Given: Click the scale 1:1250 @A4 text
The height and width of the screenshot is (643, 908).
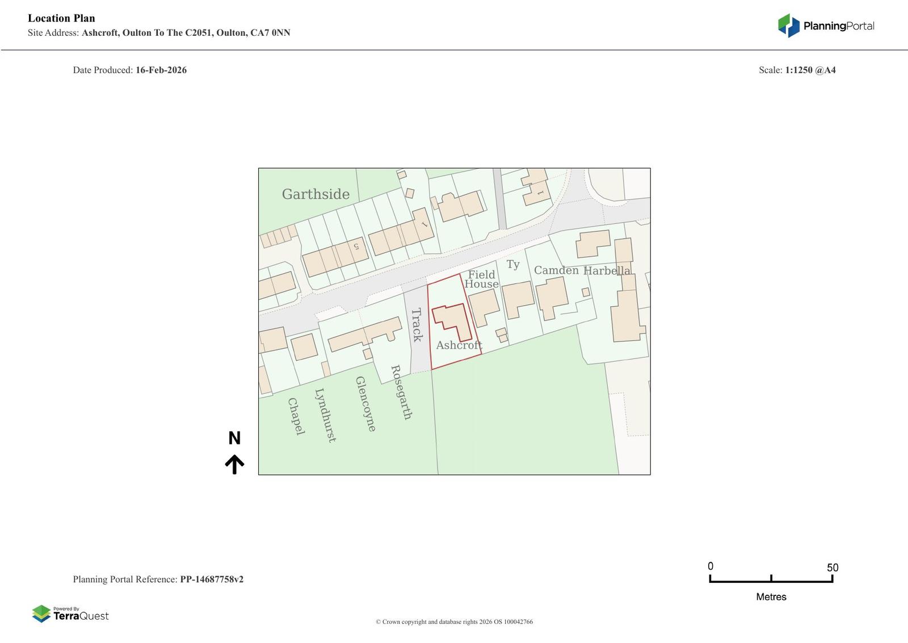Looking at the screenshot, I should click(x=810, y=70).
